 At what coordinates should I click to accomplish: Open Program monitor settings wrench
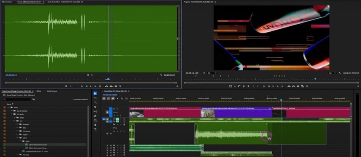coord(340,73)
